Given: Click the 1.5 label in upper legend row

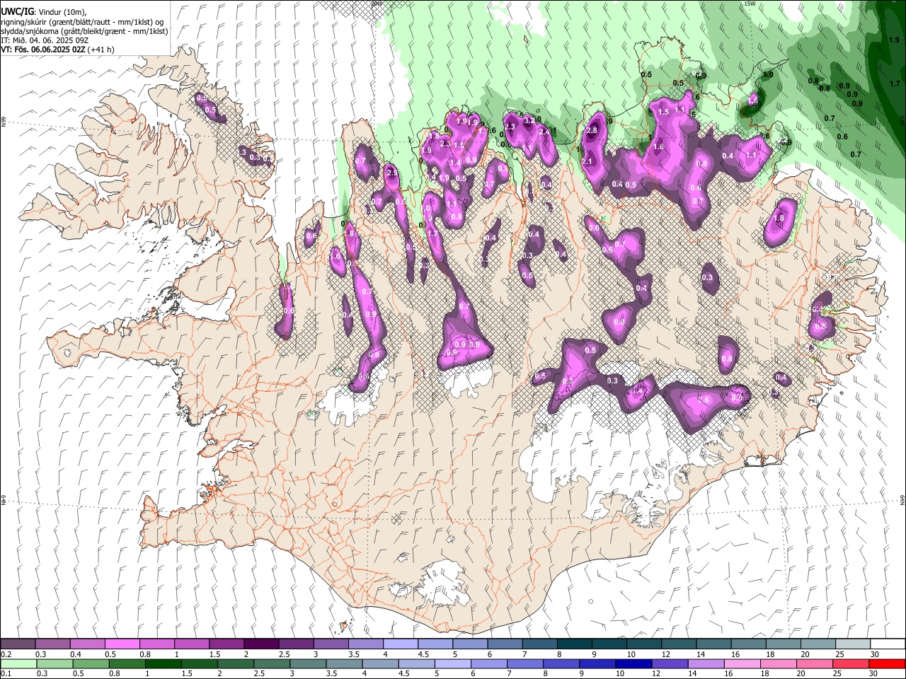Looking at the screenshot, I should (215, 654).
